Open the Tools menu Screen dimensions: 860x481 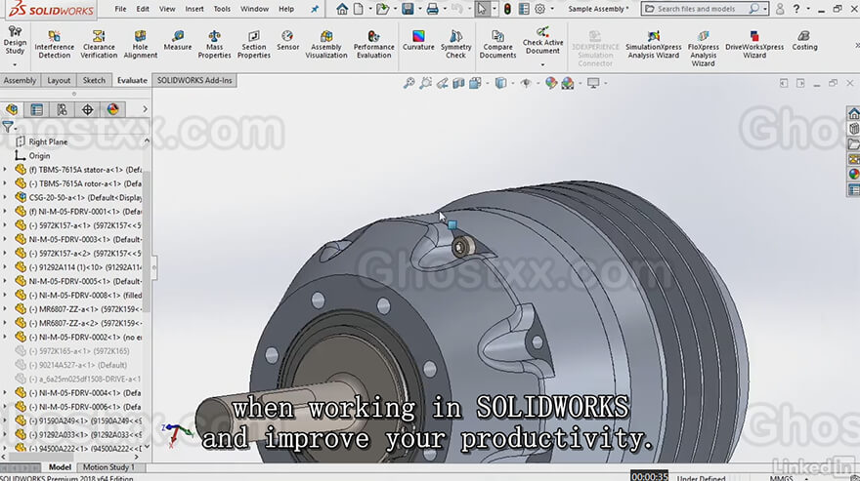[222, 9]
